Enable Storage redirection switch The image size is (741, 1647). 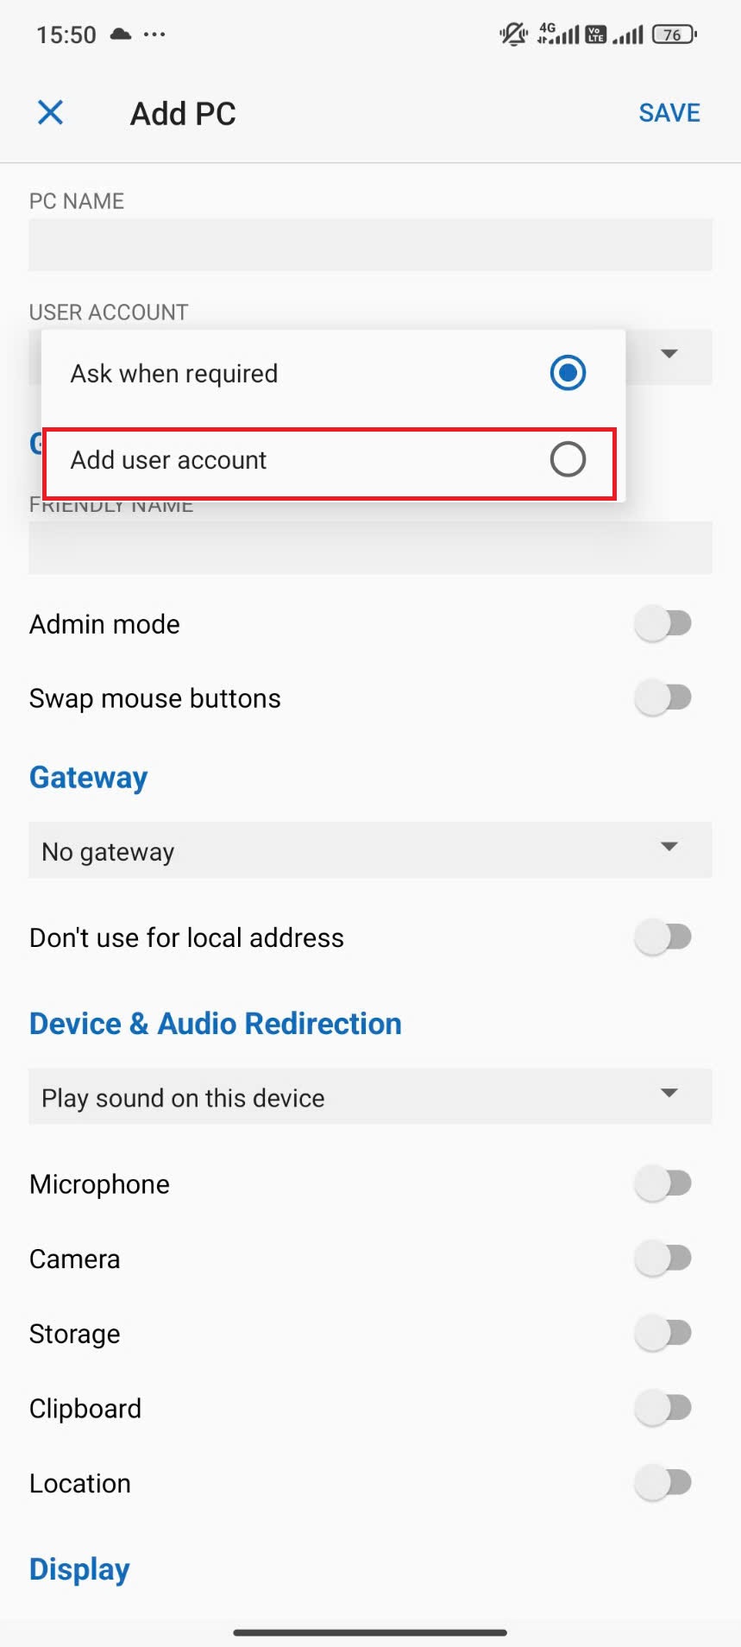coord(663,1334)
